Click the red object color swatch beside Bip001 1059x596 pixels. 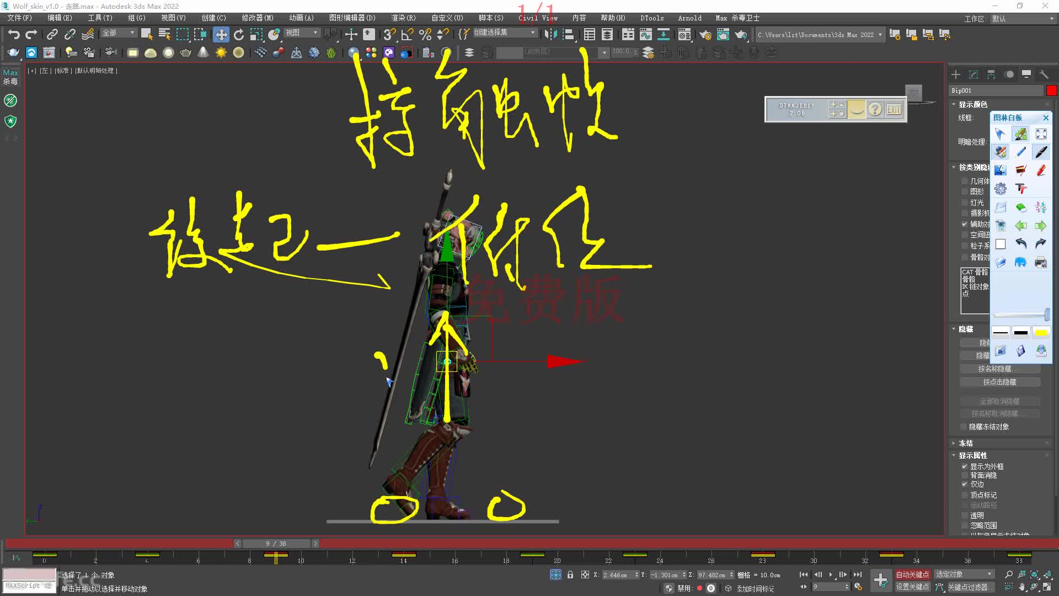coord(1051,91)
